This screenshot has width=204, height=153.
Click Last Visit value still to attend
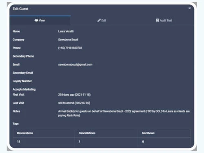click(x=74, y=103)
